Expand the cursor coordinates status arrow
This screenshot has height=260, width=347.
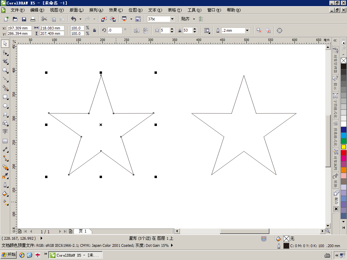coord(41,238)
